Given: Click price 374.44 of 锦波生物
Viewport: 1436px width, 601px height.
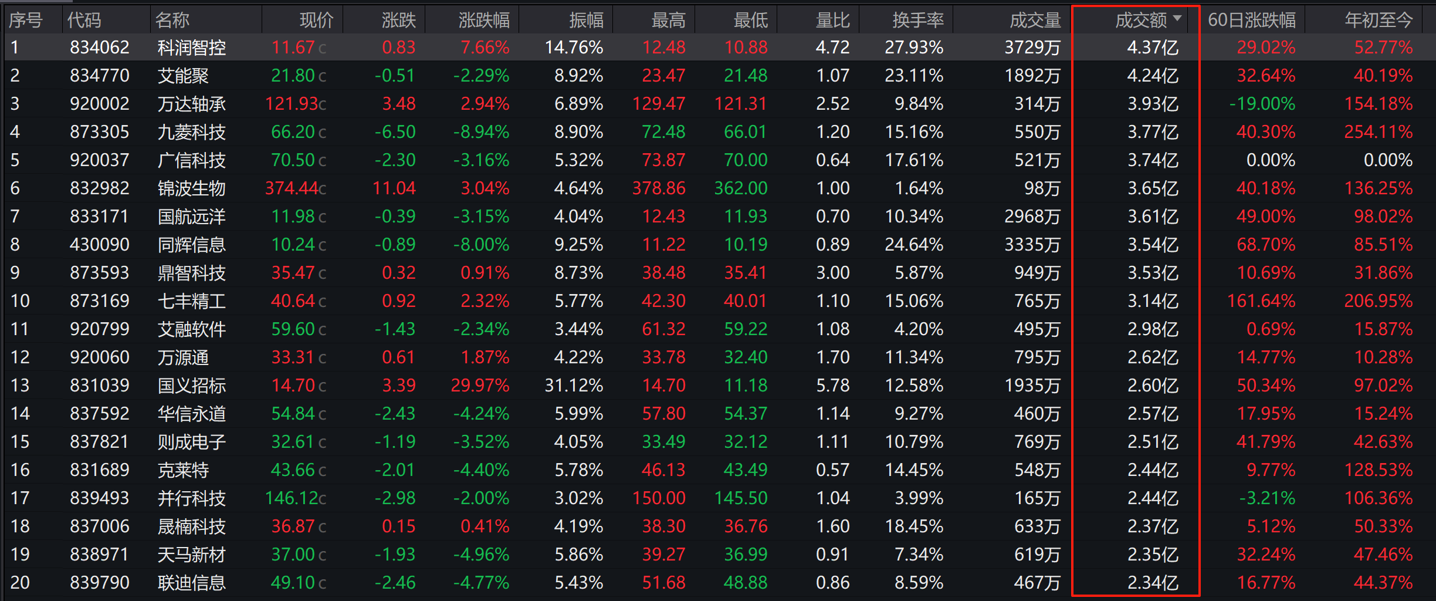Looking at the screenshot, I should pyautogui.click(x=292, y=188).
